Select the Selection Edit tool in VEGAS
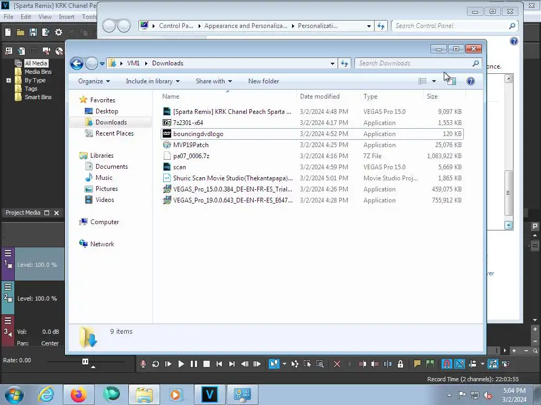Screen dimensions: 541x405 [x=307, y=364]
